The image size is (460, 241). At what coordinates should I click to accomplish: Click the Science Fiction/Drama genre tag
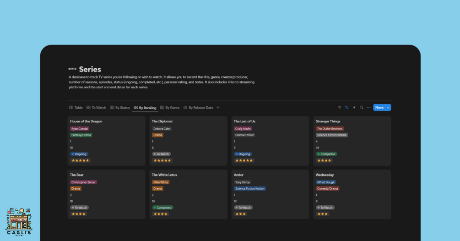(x=332, y=135)
